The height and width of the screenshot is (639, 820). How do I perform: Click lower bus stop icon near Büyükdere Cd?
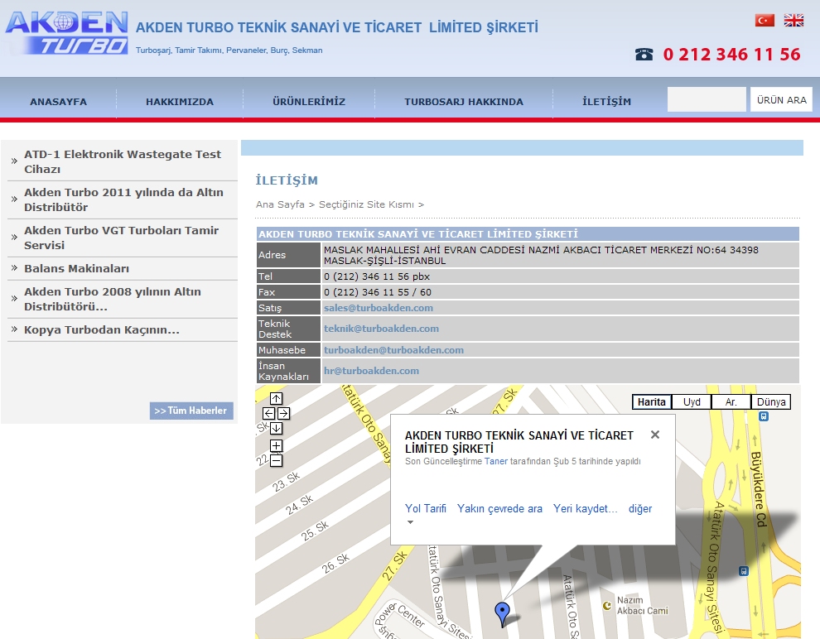744,571
